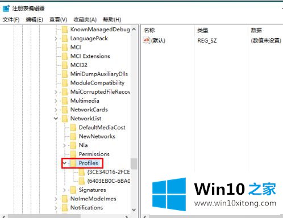Click the {3CE34D16-2FCE folder icon
283x218 pixels.
tap(82, 172)
